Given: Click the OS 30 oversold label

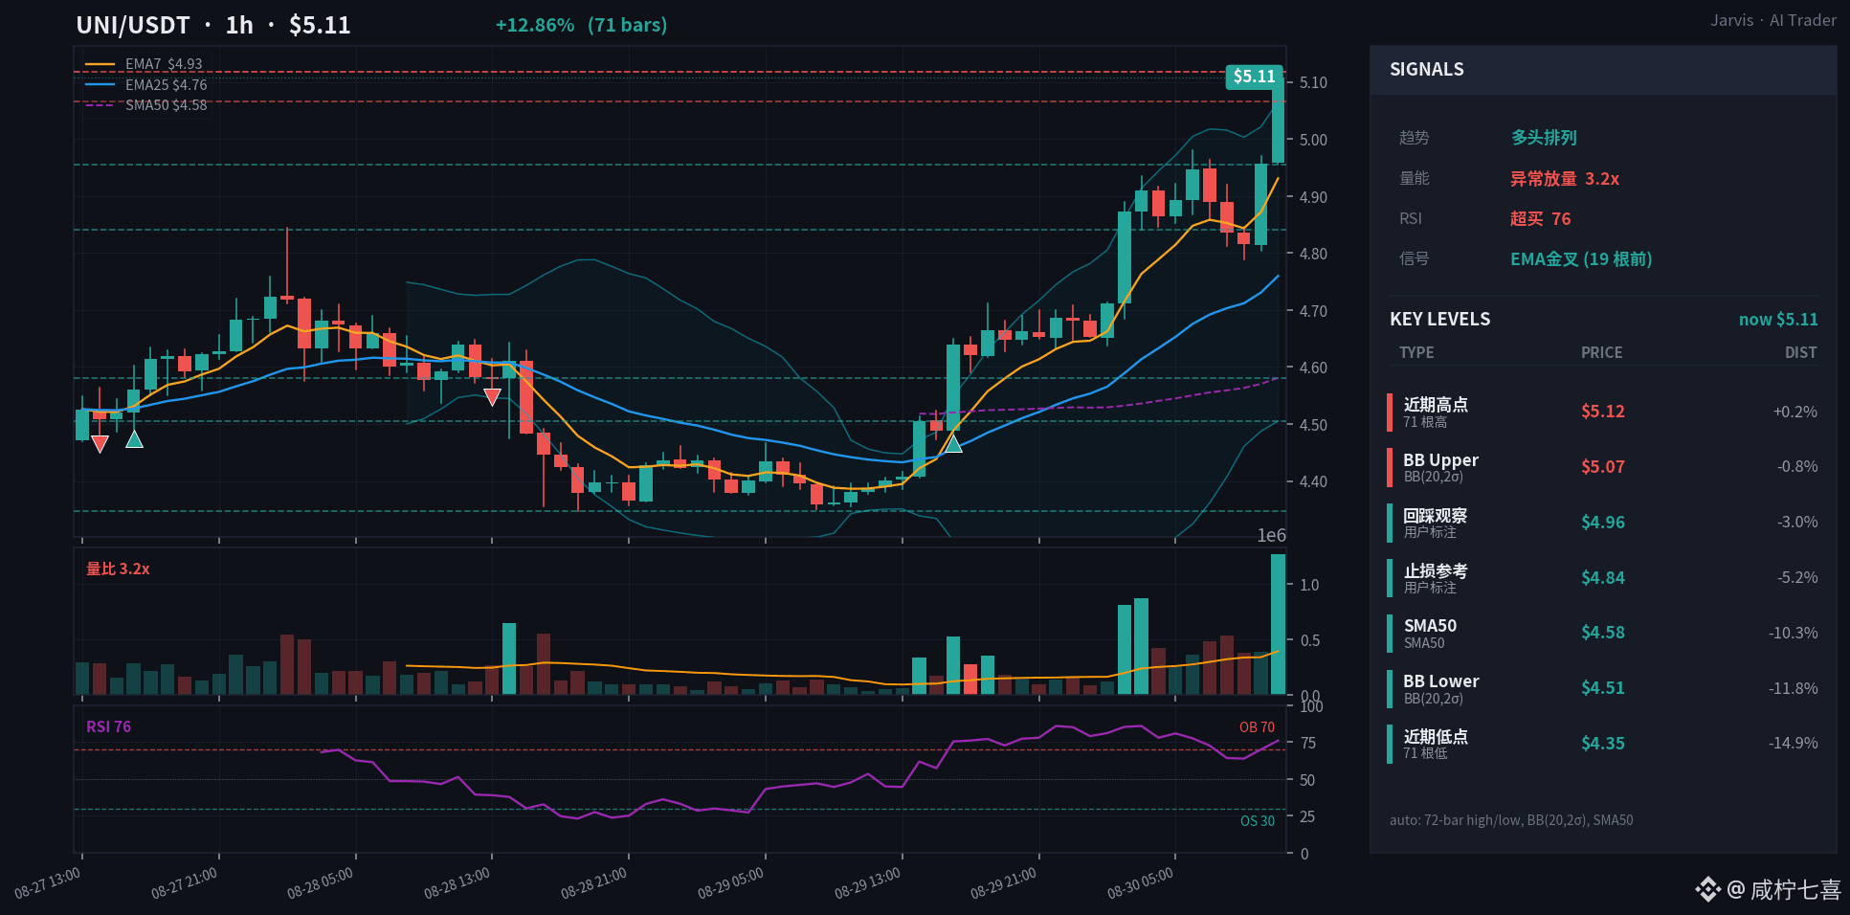Looking at the screenshot, I should click(x=1258, y=821).
